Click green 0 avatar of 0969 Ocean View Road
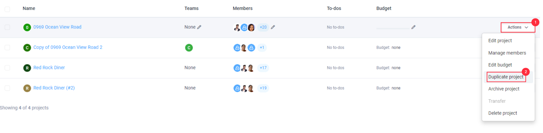The height and width of the screenshot is (133, 543). [27, 27]
